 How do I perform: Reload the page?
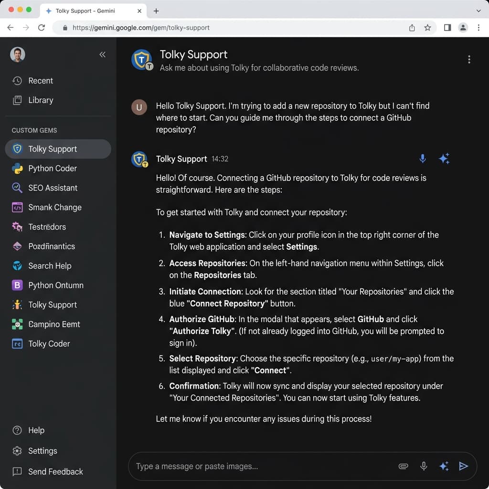[x=42, y=27]
